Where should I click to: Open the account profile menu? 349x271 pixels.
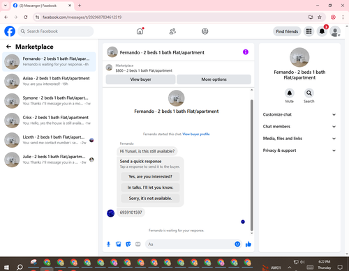[335, 31]
